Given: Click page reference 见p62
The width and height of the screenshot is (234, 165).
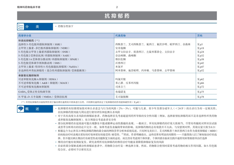Looking at the screenshot, I should 200,79.
